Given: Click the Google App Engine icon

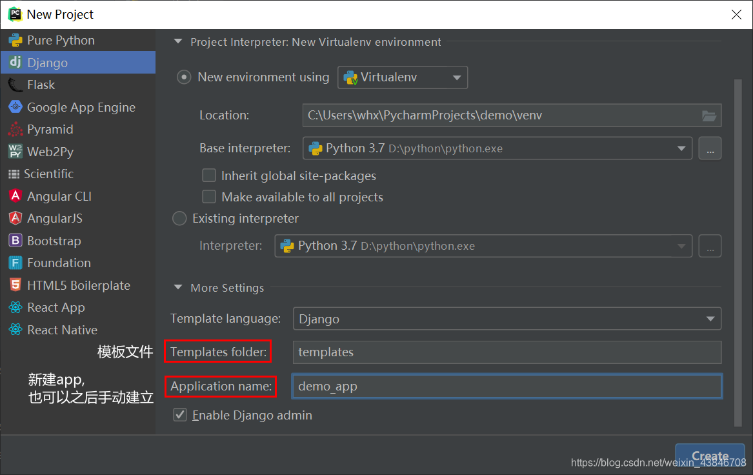Looking at the screenshot, I should pyautogui.click(x=15, y=107).
